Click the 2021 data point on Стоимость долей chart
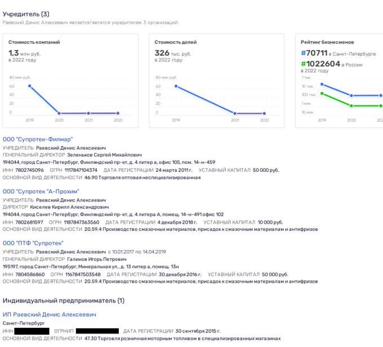 click(x=235, y=113)
